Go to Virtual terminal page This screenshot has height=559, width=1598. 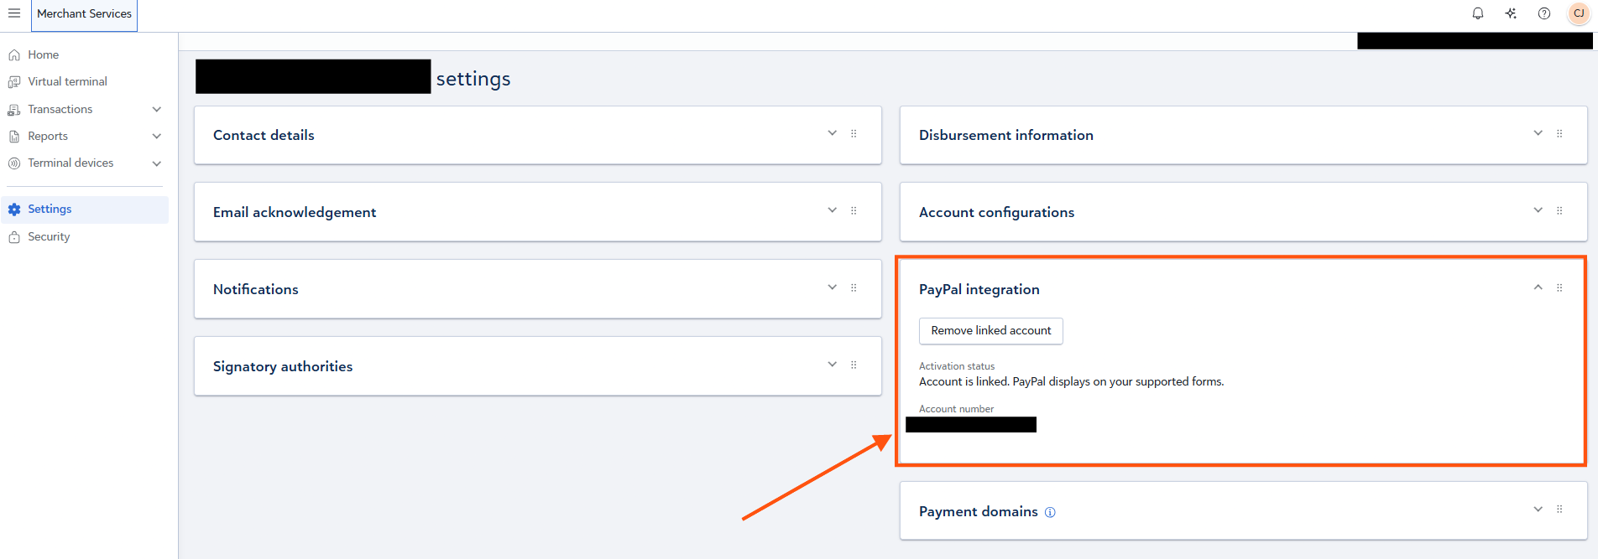coord(67,82)
